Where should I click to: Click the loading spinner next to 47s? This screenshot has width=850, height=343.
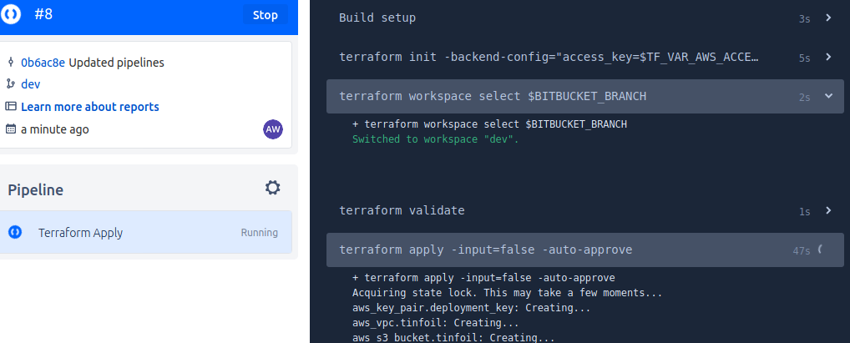click(820, 250)
